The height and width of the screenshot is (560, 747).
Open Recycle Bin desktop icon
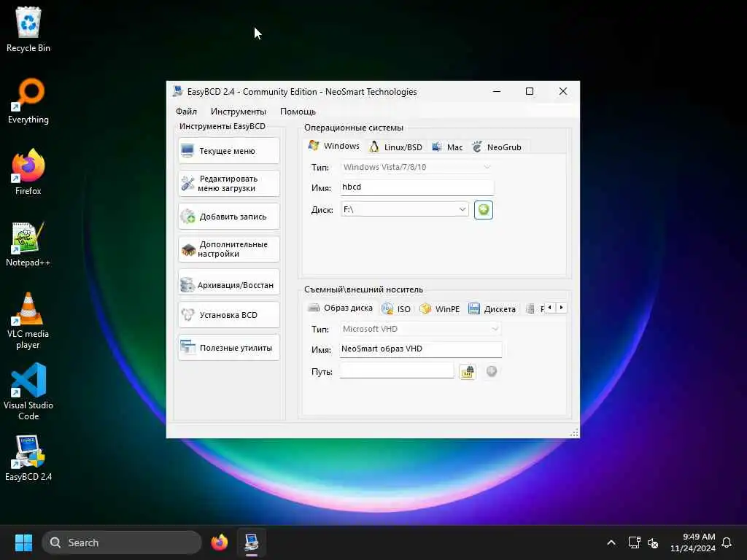tap(28, 29)
